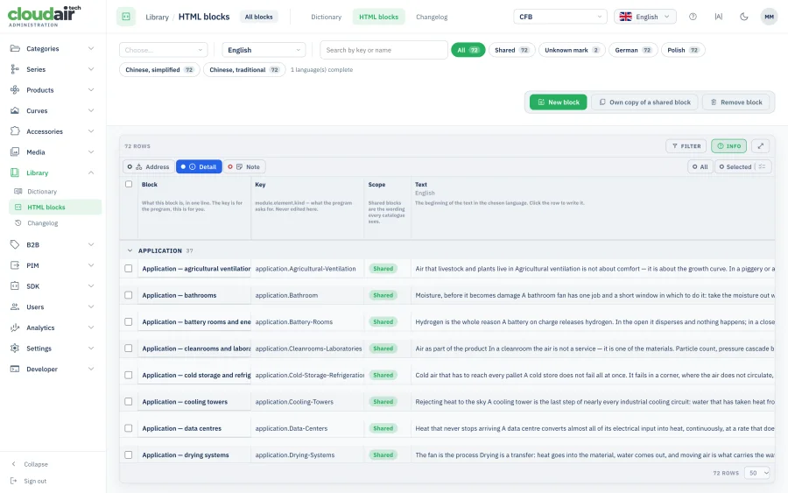Viewport: 788px width, 493px height.
Task: Click the Accessories puzzle icon
Action: [x=15, y=131]
